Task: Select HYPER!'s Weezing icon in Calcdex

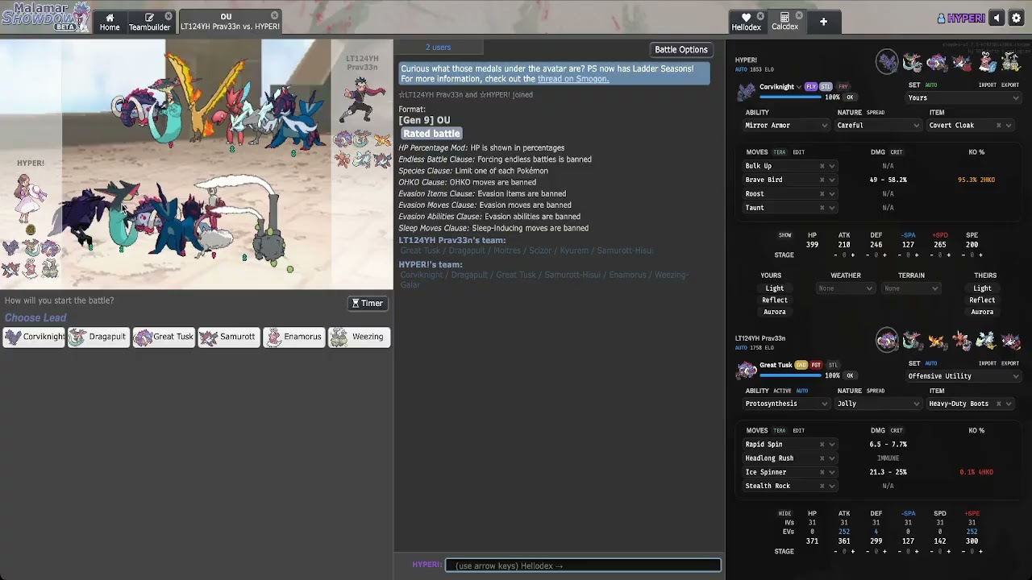Action: click(x=1011, y=62)
